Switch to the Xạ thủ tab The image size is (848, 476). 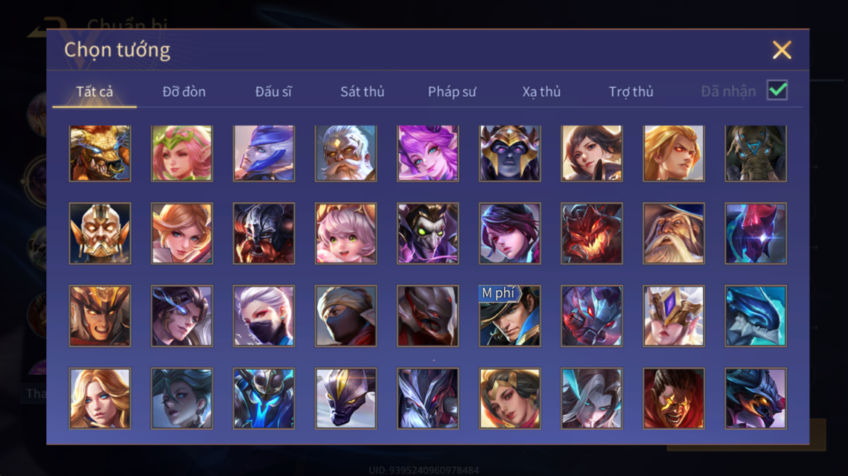pos(541,91)
